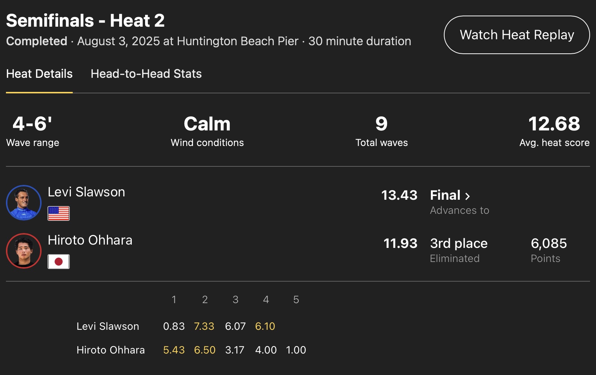Select Slawson's 7.33 wave score
This screenshot has height=375, width=596.
204,326
